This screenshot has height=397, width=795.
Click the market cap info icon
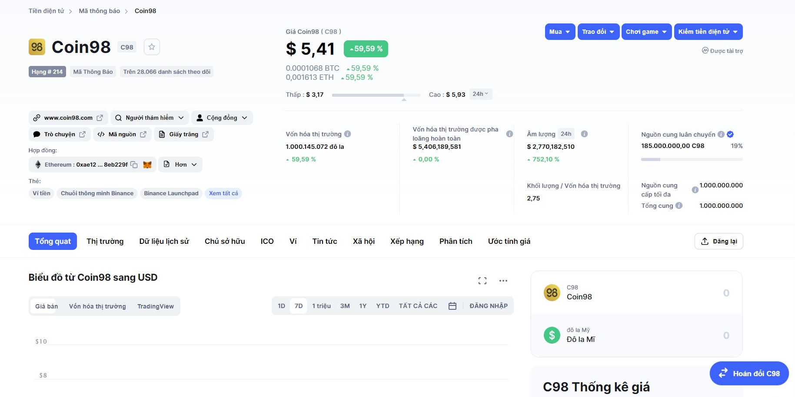point(348,134)
